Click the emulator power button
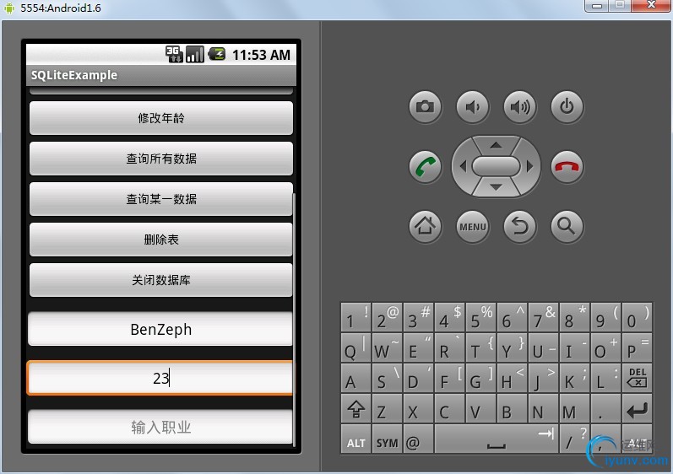This screenshot has height=474, width=673. click(x=567, y=106)
